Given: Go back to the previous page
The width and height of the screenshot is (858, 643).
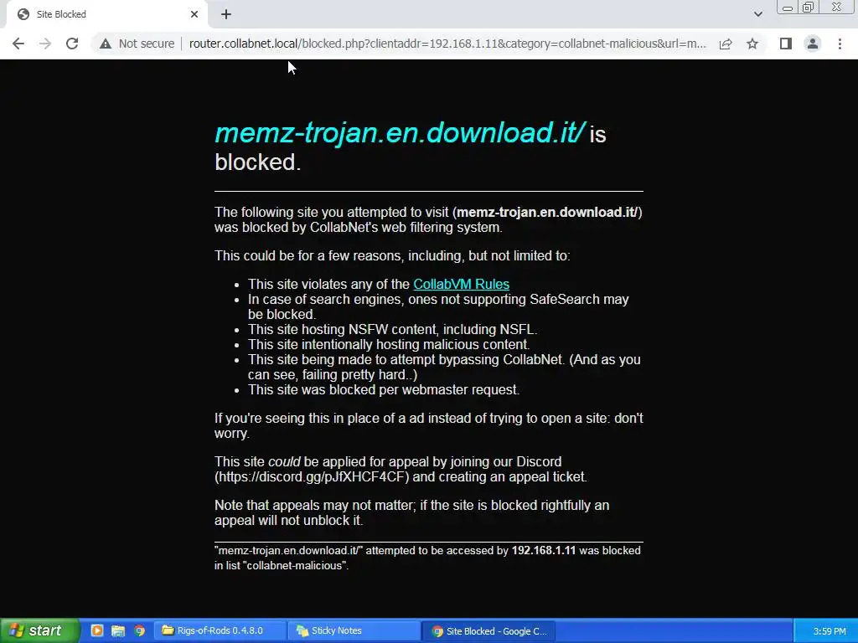Looking at the screenshot, I should click(18, 44).
